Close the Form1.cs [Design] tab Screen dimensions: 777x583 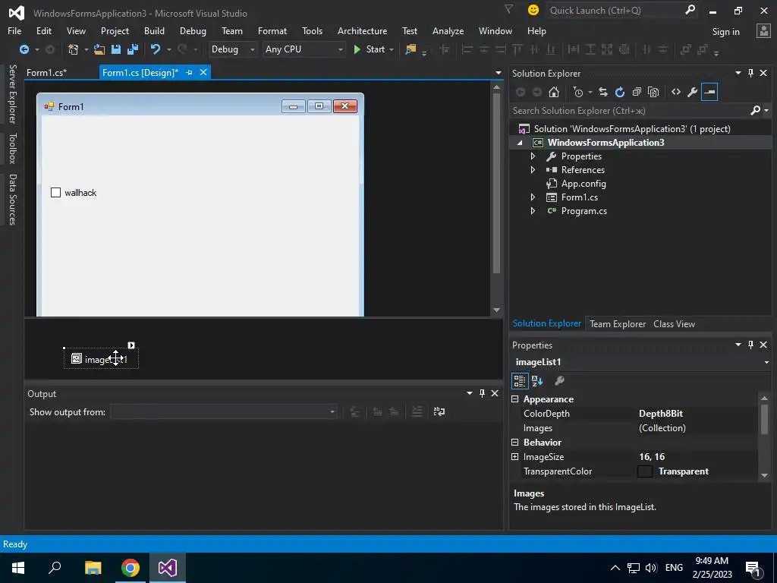click(203, 72)
